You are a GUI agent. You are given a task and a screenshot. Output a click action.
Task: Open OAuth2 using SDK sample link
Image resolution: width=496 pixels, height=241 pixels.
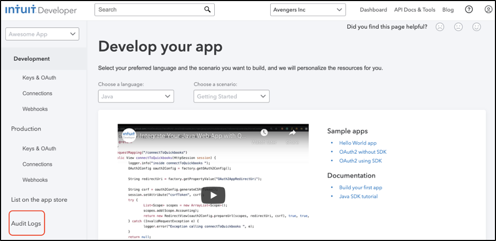(x=360, y=161)
